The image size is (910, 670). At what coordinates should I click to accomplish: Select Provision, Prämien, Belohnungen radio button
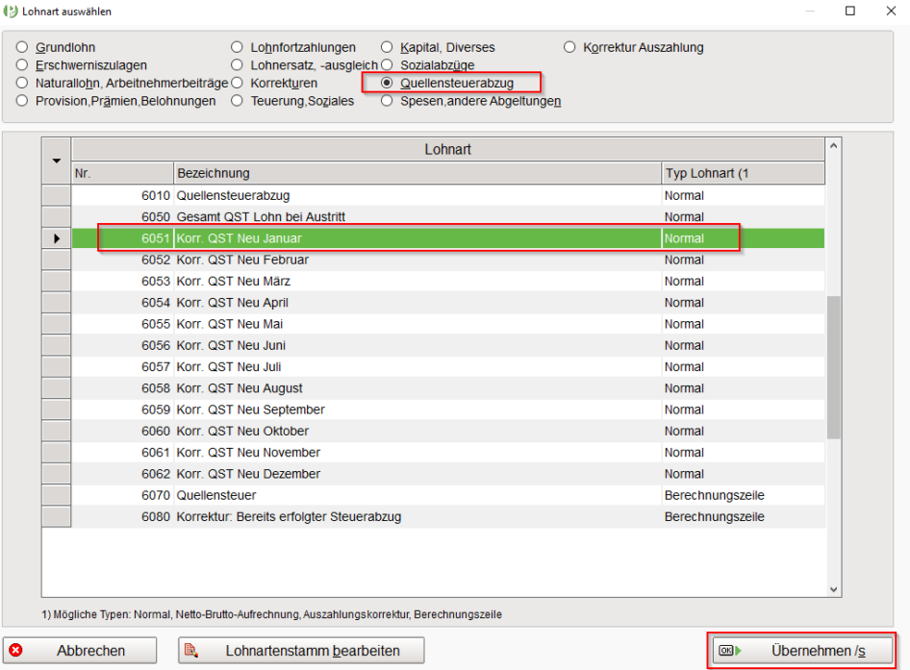22,101
